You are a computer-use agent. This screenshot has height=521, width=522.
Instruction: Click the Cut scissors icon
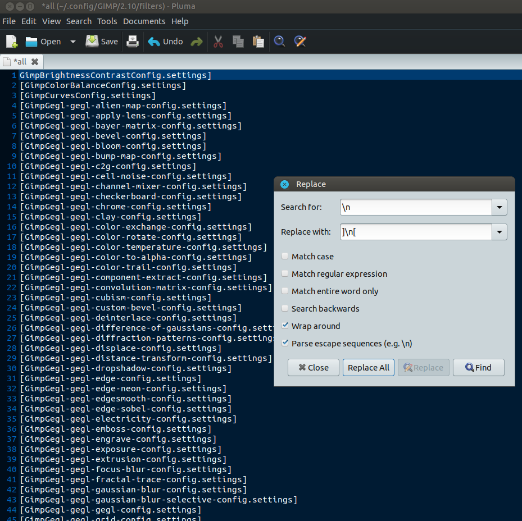[x=219, y=42]
